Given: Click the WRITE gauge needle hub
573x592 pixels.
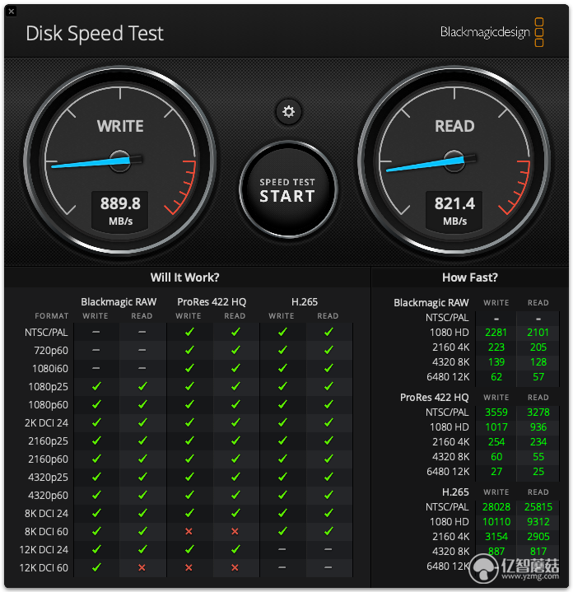Looking at the screenshot, I should 120,161.
